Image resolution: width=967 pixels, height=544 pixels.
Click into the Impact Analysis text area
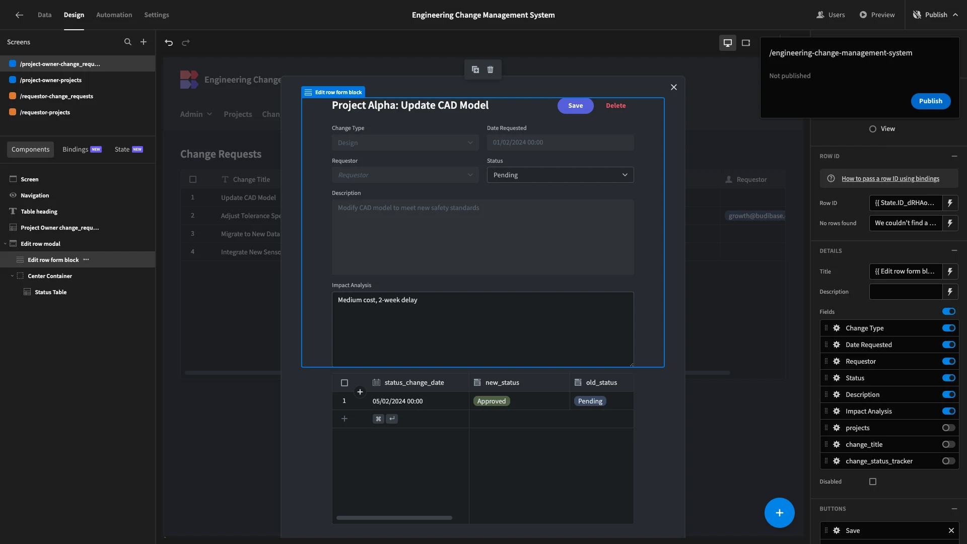tap(482, 329)
